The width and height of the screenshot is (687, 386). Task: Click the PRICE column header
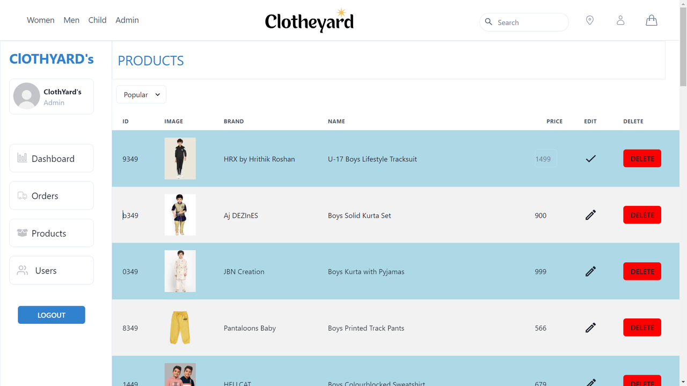click(554, 121)
